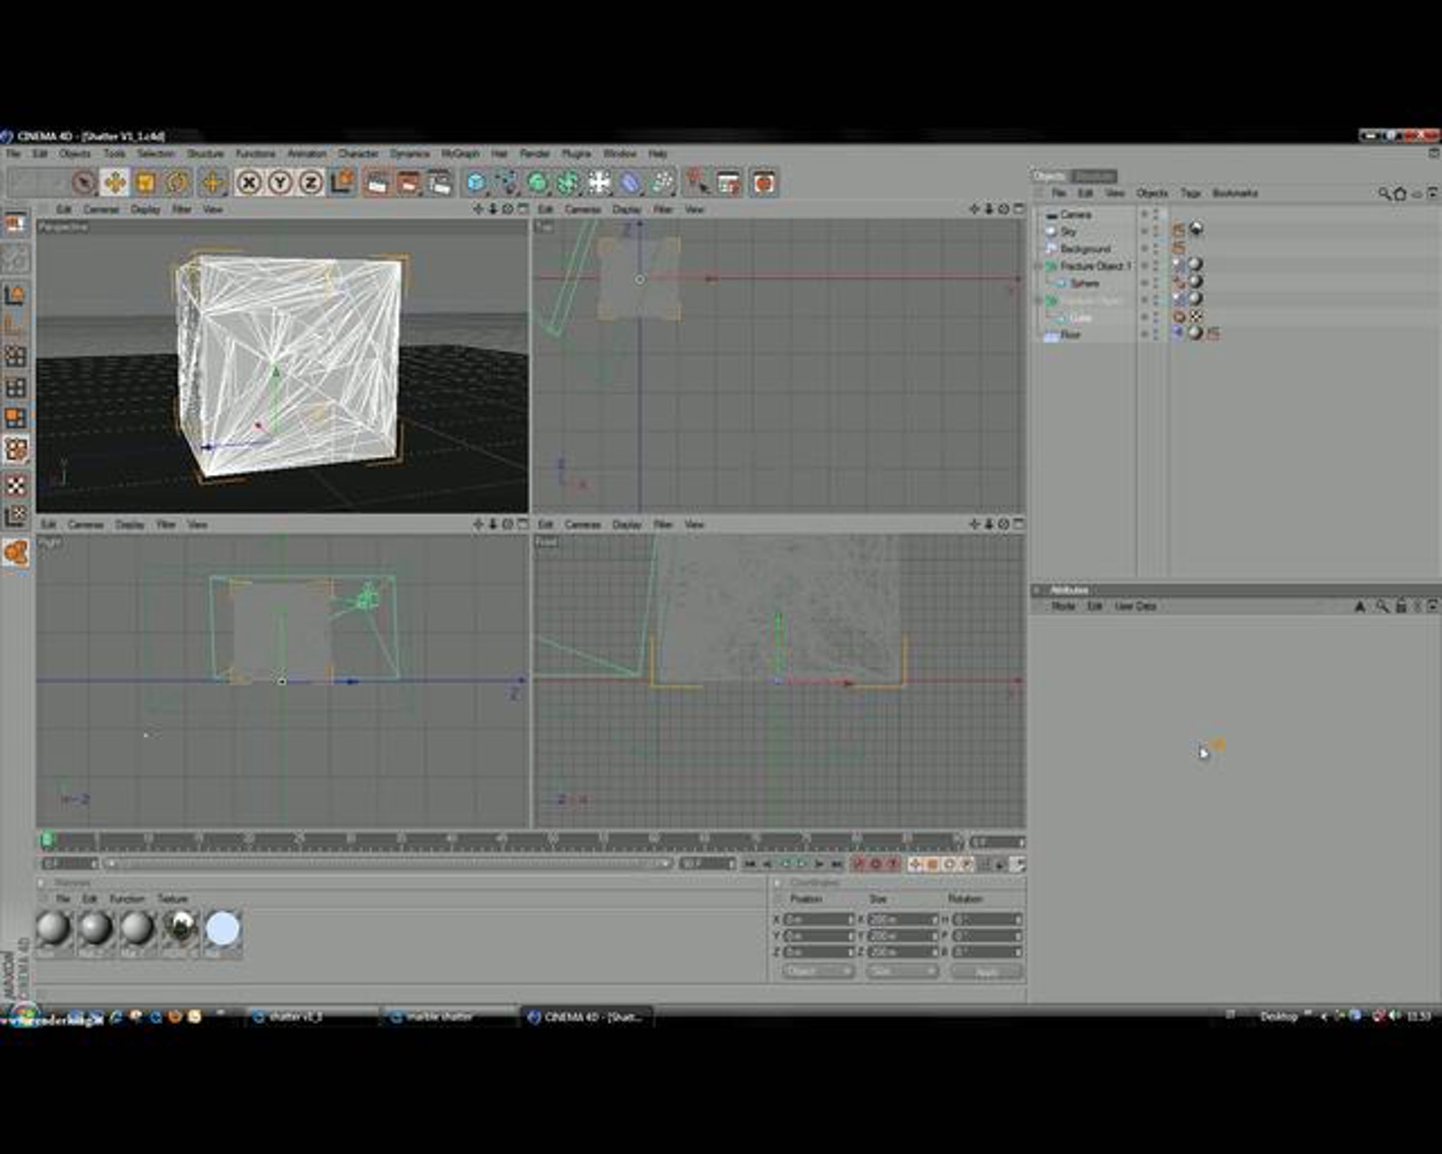Toggle the Y axis lock button
The height and width of the screenshot is (1154, 1442).
279,183
